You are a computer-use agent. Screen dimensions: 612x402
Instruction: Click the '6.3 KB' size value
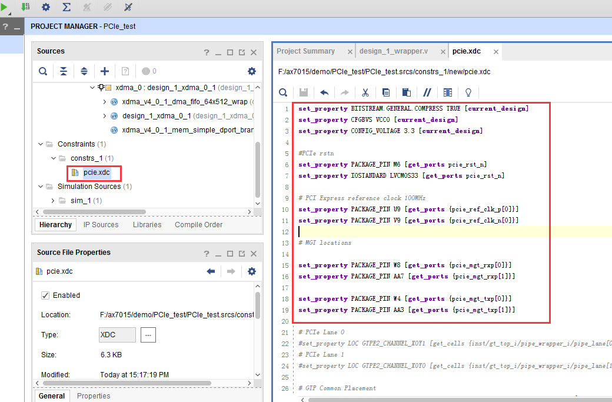tap(111, 355)
